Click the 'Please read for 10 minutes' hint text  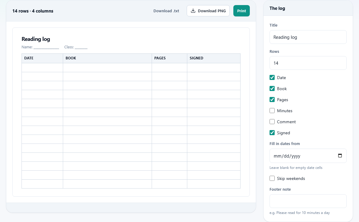point(300,213)
